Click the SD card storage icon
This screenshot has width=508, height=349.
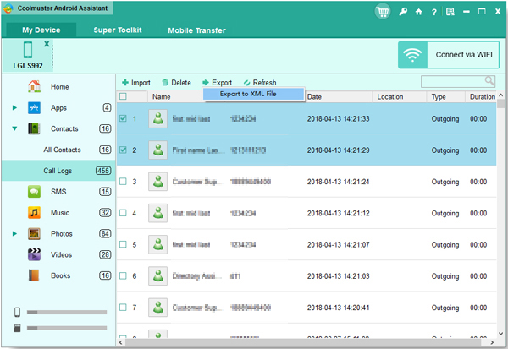[17, 328]
